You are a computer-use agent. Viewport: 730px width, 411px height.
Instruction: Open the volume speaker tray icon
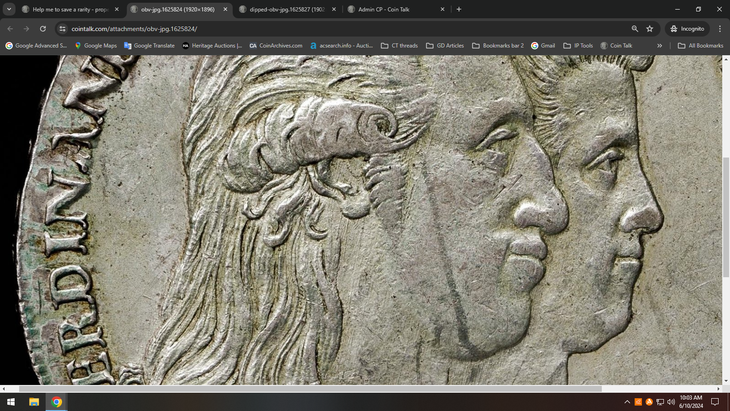click(671, 402)
